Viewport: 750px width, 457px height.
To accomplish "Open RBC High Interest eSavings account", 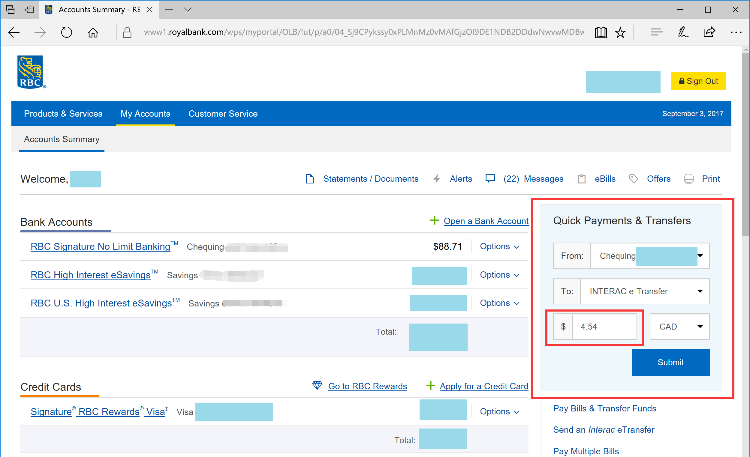I will tap(90, 275).
